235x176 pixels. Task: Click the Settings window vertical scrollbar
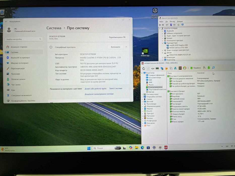[132, 45]
